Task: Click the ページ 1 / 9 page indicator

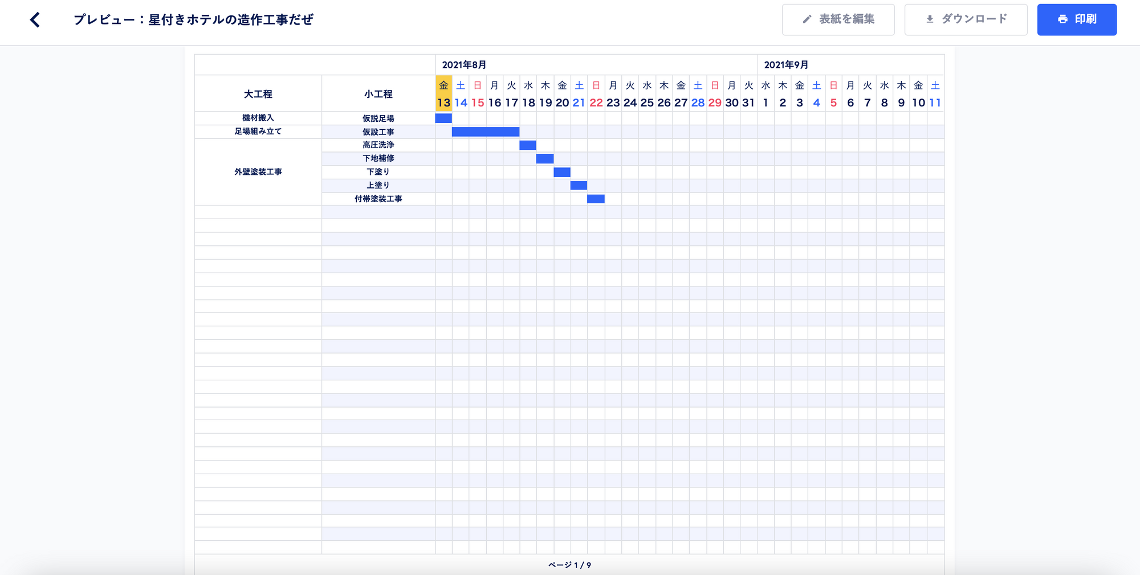Action: pos(569,565)
